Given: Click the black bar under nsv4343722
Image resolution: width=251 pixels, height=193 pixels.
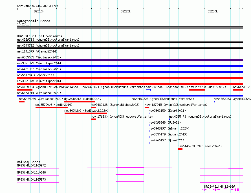Looking at the screenshot, I should [x=130, y=48].
